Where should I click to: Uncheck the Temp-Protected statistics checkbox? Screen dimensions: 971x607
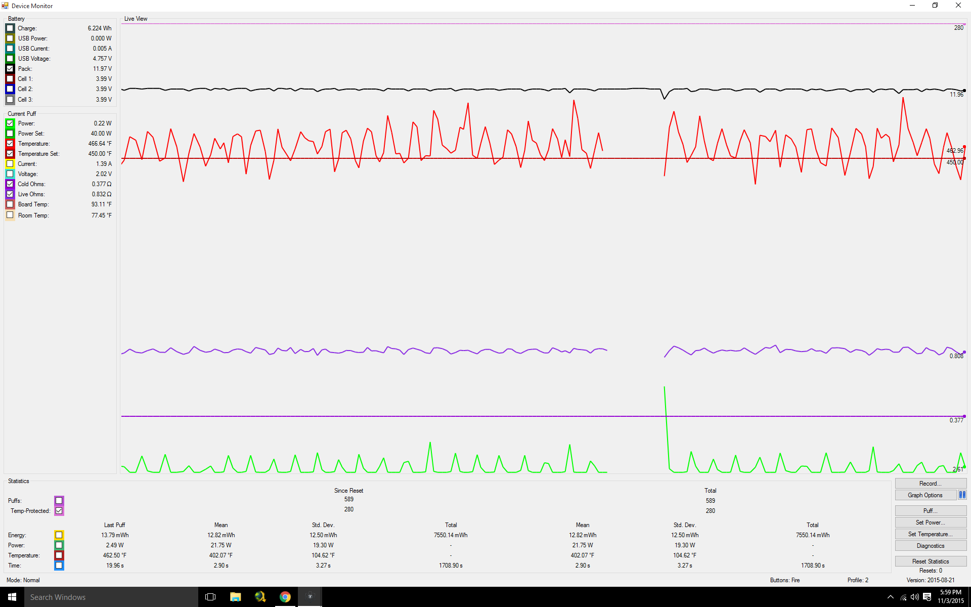point(59,511)
